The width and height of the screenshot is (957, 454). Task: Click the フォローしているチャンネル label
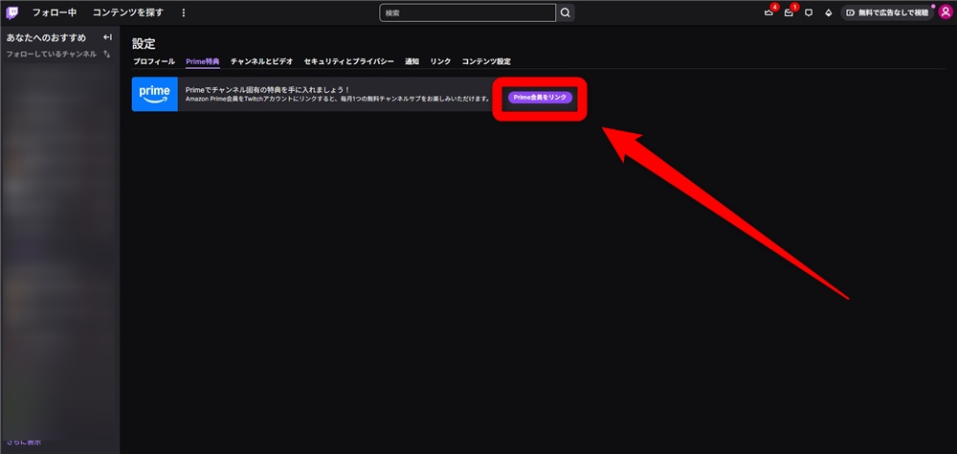pos(52,54)
